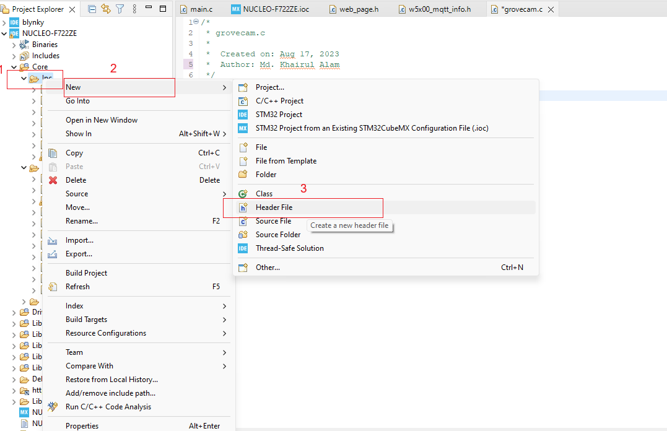Close the Project Explorer view tab
Image resolution: width=667 pixels, height=431 pixels.
point(72,9)
